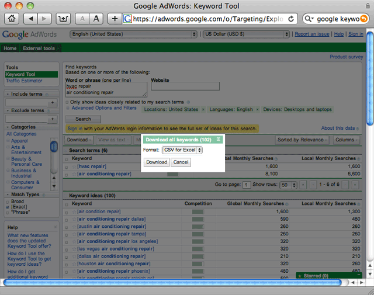Check Only show ideas closely related option
374x295 pixels.
[67, 102]
